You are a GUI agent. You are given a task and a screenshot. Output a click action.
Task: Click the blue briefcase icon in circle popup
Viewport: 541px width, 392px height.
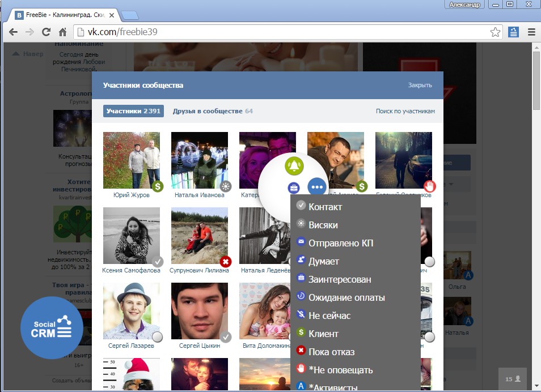pos(294,188)
